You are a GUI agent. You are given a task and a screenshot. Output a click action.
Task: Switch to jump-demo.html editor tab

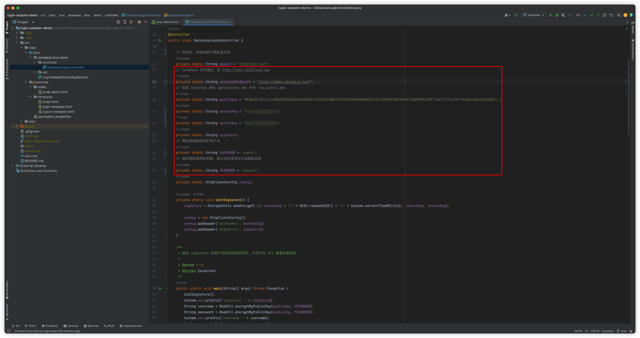pos(166,22)
